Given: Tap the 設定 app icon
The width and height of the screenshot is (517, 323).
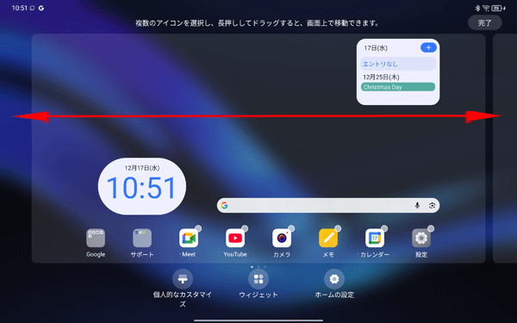Looking at the screenshot, I should (421, 238).
